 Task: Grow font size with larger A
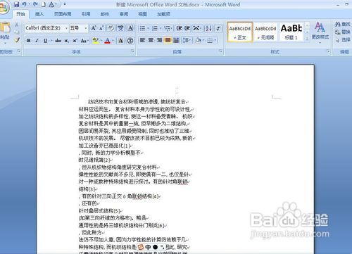pos(94,28)
